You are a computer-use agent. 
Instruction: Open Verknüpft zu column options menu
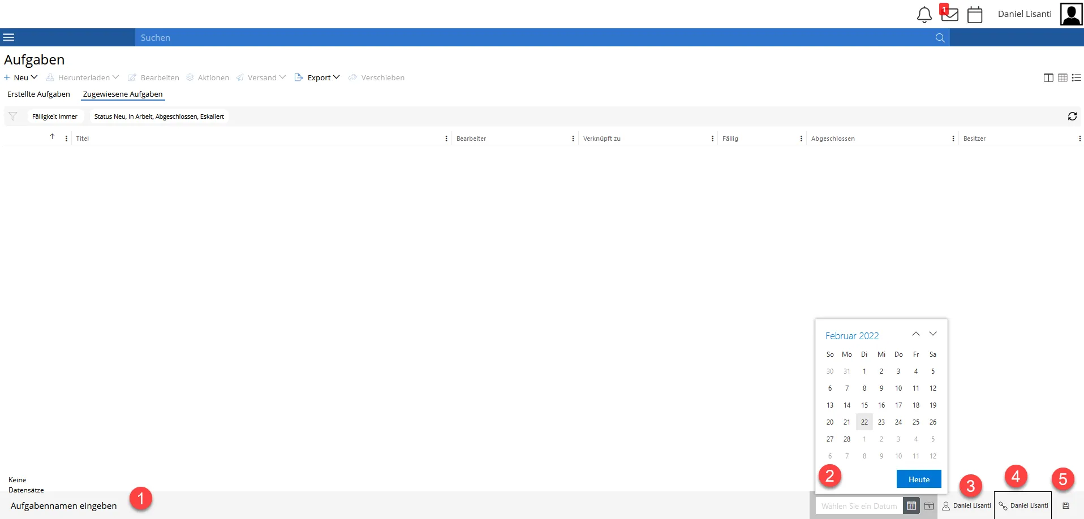click(x=712, y=139)
